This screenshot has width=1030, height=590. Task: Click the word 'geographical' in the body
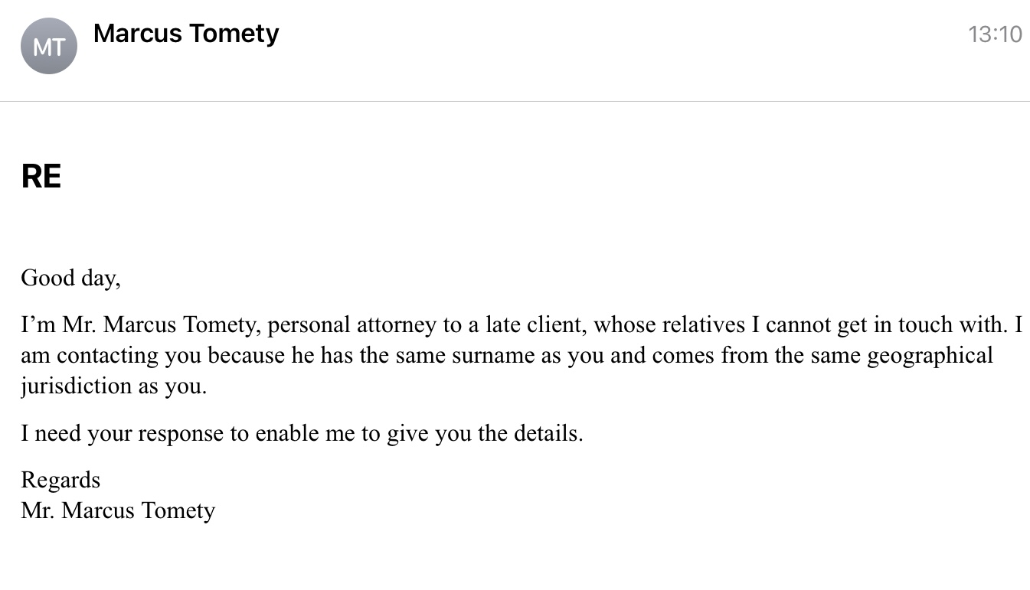pyautogui.click(x=930, y=356)
